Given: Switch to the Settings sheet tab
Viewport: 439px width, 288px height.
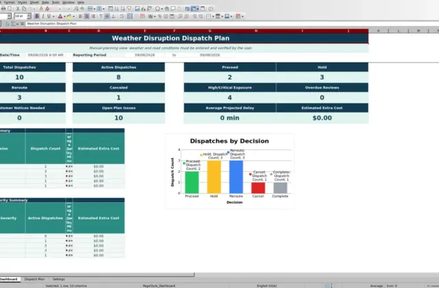Looking at the screenshot, I should click(58, 279).
